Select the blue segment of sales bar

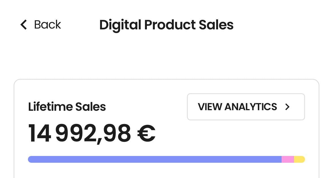point(155,159)
